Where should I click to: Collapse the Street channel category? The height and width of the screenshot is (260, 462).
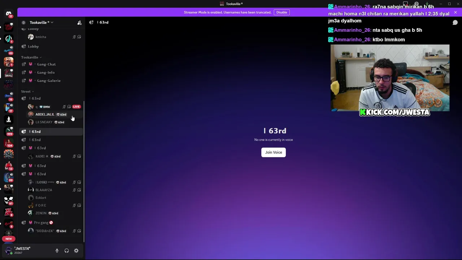click(x=27, y=91)
